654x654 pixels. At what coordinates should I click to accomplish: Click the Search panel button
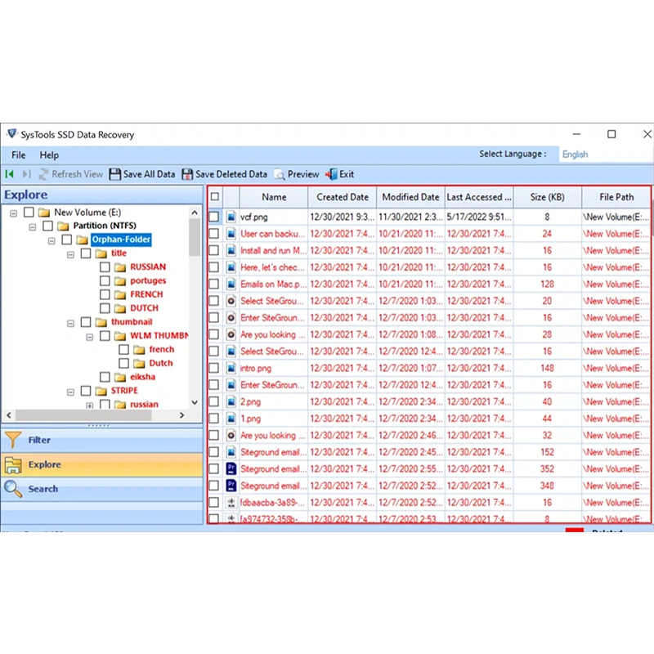pyautogui.click(x=102, y=489)
